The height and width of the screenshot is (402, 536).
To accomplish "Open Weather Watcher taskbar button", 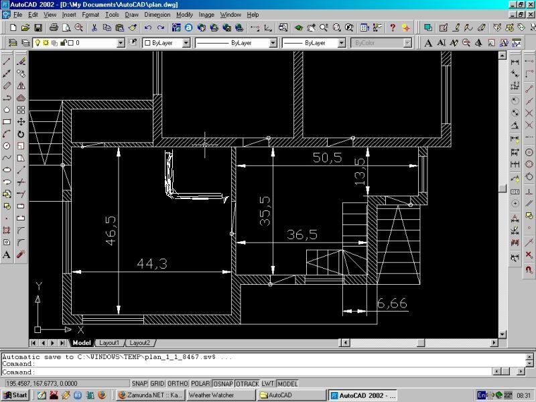I will tap(221, 395).
